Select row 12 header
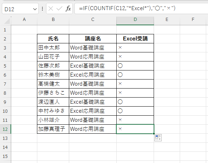The height and width of the screenshot is (163, 208). pyautogui.click(x=5, y=129)
